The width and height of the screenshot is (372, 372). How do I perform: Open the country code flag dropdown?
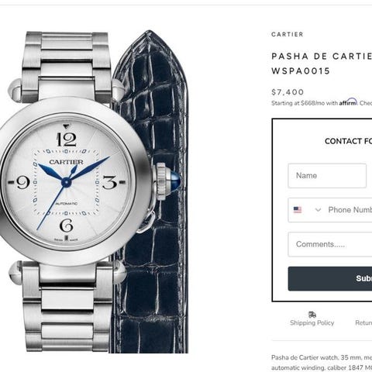(x=308, y=210)
